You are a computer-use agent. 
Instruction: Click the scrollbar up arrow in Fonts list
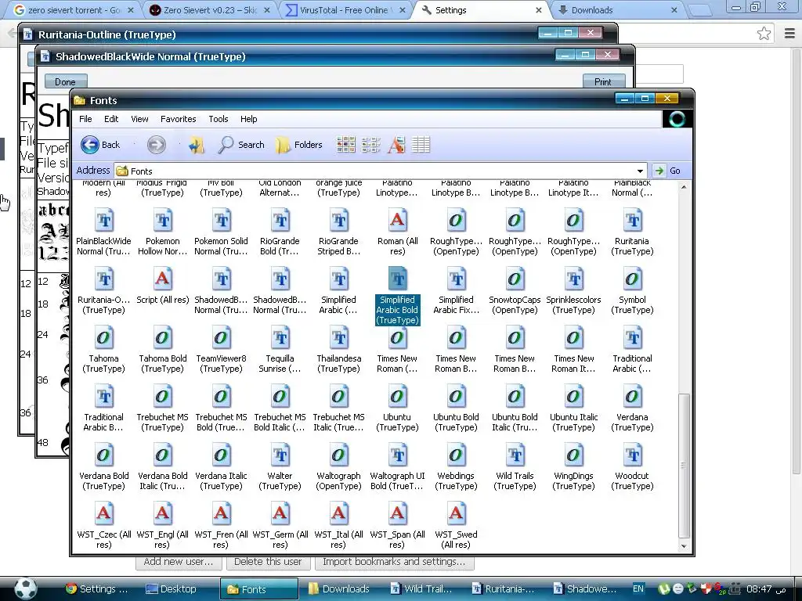click(684, 188)
